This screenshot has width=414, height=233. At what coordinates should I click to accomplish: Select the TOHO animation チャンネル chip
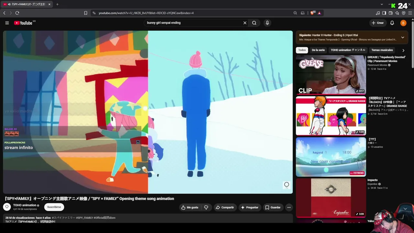348,50
